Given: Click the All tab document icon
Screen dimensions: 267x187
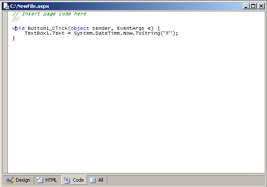Looking at the screenshot, I should 93,180.
